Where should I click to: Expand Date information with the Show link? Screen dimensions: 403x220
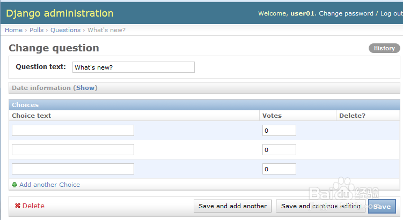pos(85,88)
